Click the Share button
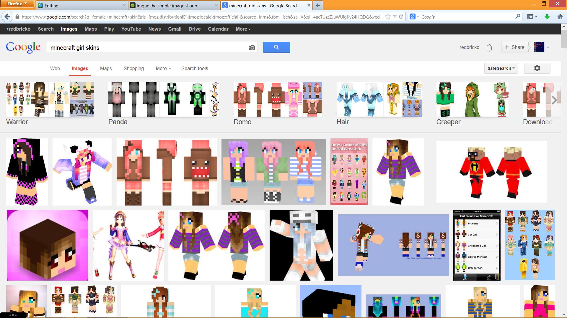 [x=515, y=47]
